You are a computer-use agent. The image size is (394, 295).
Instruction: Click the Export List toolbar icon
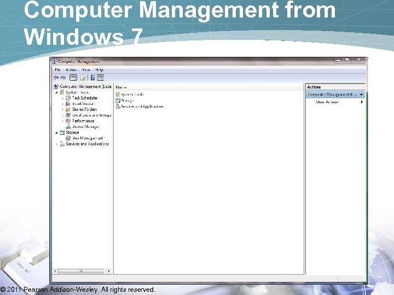point(83,78)
